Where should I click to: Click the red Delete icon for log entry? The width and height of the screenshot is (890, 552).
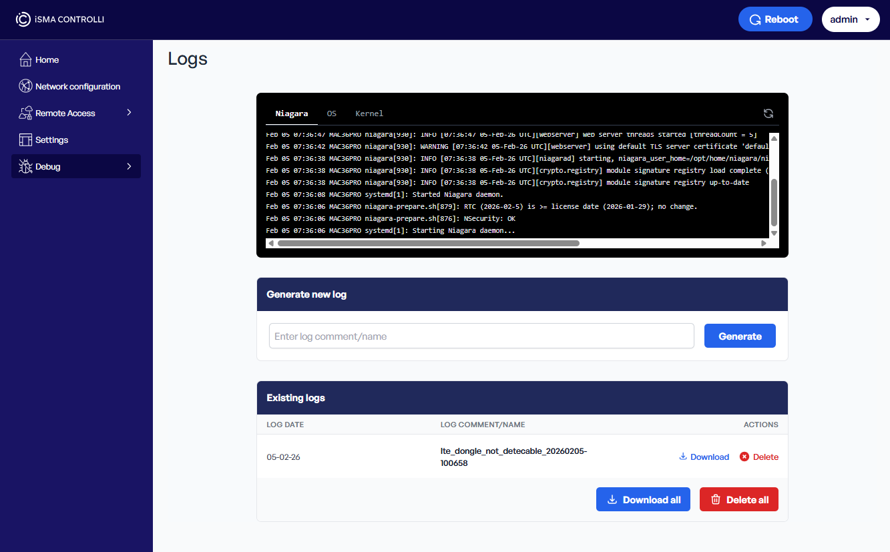click(744, 457)
